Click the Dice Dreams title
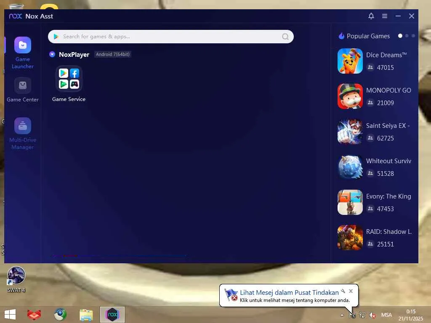The height and width of the screenshot is (323, 431). click(386, 55)
